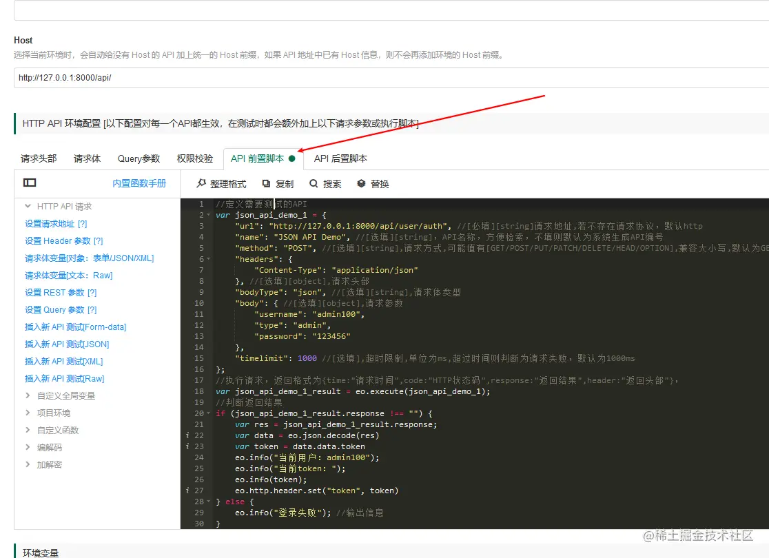Image resolution: width=769 pixels, height=558 pixels.
Task: Click the "username": "admin100" code line
Action: (309, 314)
